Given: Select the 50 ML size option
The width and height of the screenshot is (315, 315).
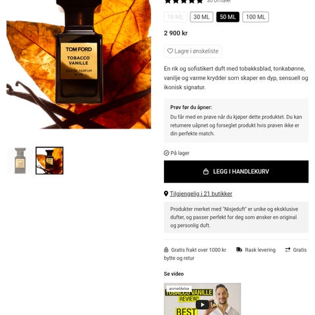Looking at the screenshot, I should (x=228, y=17).
